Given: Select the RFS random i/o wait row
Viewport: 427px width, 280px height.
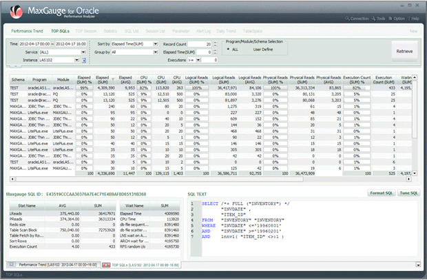Looking at the screenshot, I should pos(149,246).
